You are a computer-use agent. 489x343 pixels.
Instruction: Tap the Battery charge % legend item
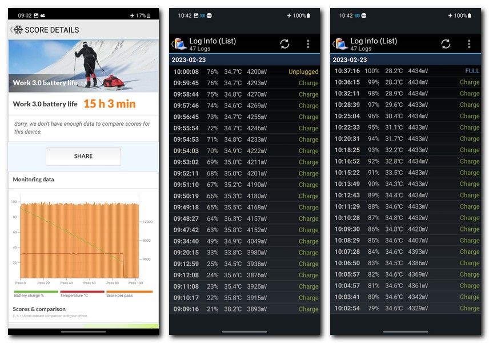29,294
